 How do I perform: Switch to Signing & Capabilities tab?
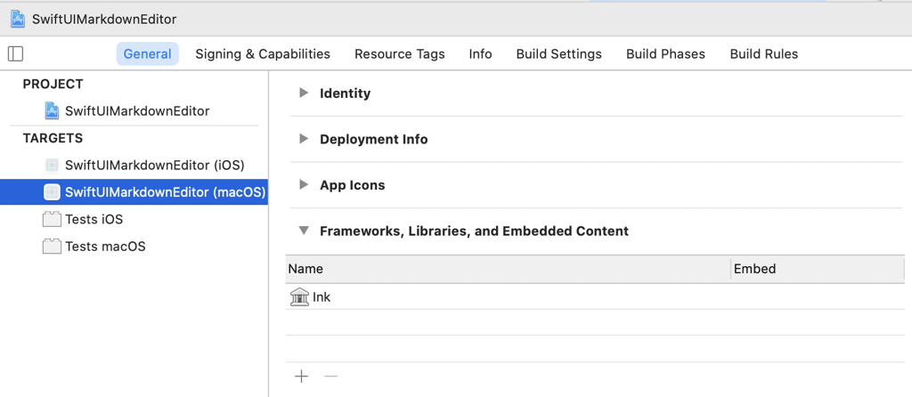coord(263,53)
